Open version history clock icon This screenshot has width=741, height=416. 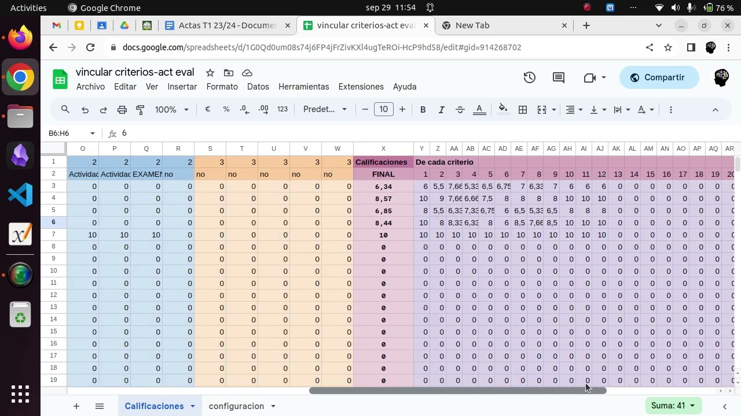530,77
